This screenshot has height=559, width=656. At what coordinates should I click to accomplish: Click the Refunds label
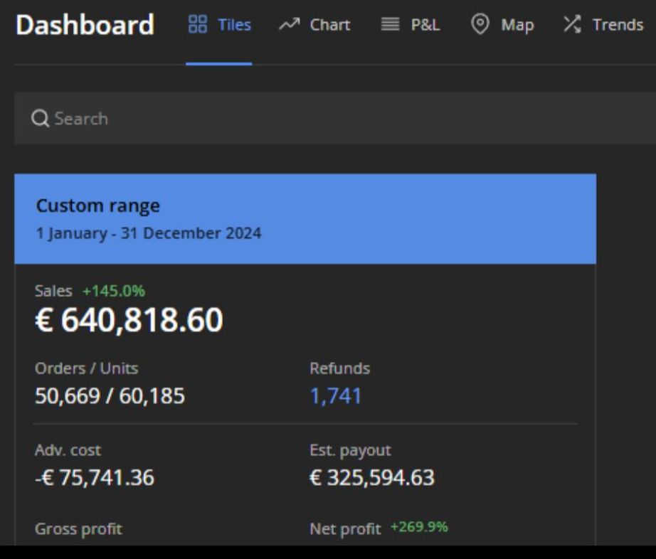tap(339, 369)
